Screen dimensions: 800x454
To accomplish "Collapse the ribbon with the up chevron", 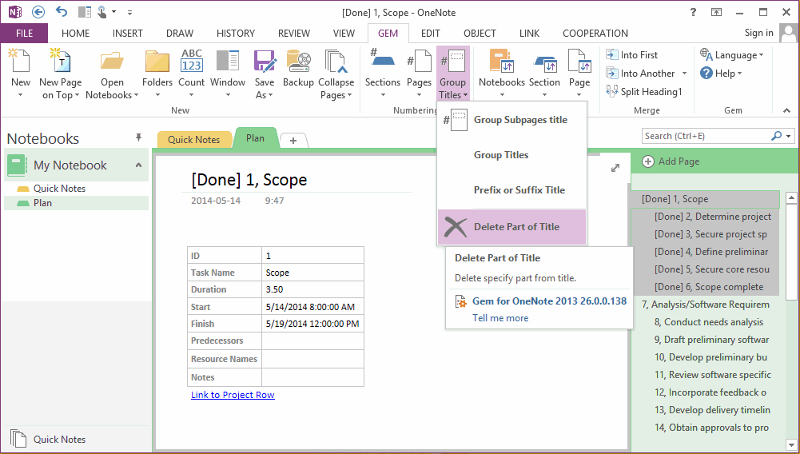I will coord(786,110).
